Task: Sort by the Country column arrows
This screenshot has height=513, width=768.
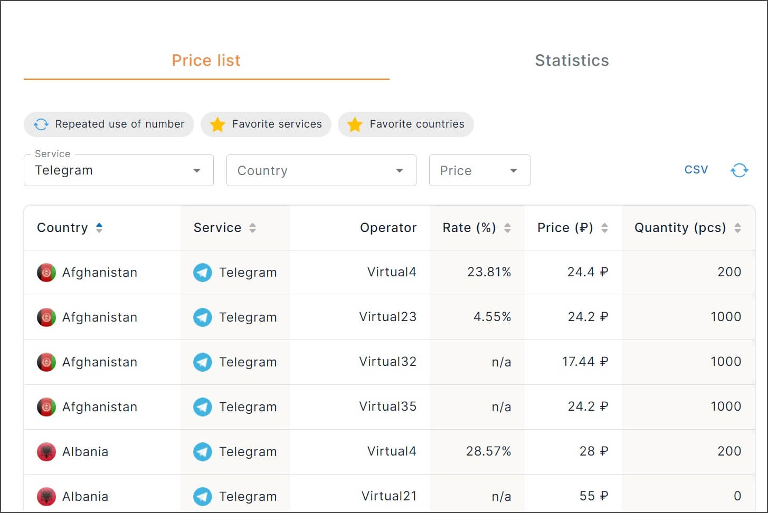Action: [99, 228]
